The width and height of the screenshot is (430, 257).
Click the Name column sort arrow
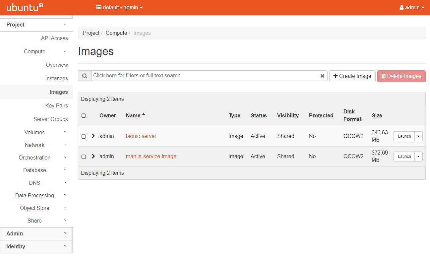tap(144, 115)
